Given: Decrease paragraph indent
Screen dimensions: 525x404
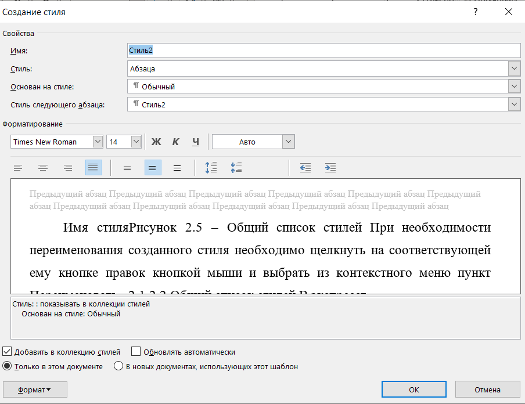Looking at the screenshot, I should click(305, 168).
